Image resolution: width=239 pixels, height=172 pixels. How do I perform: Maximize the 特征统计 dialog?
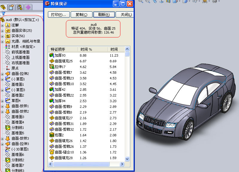(x=123, y=4)
